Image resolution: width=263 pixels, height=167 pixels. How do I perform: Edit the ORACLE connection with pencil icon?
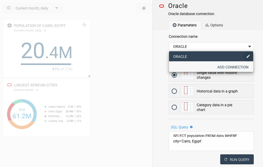[x=248, y=56]
